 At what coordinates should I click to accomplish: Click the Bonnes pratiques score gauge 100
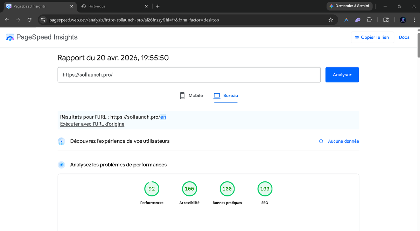point(227,189)
